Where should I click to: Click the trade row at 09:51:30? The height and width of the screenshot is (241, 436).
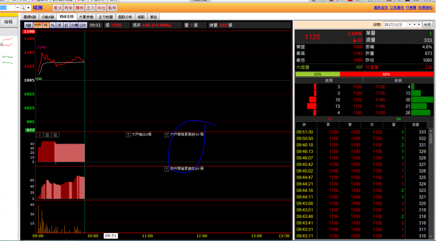pos(362,132)
